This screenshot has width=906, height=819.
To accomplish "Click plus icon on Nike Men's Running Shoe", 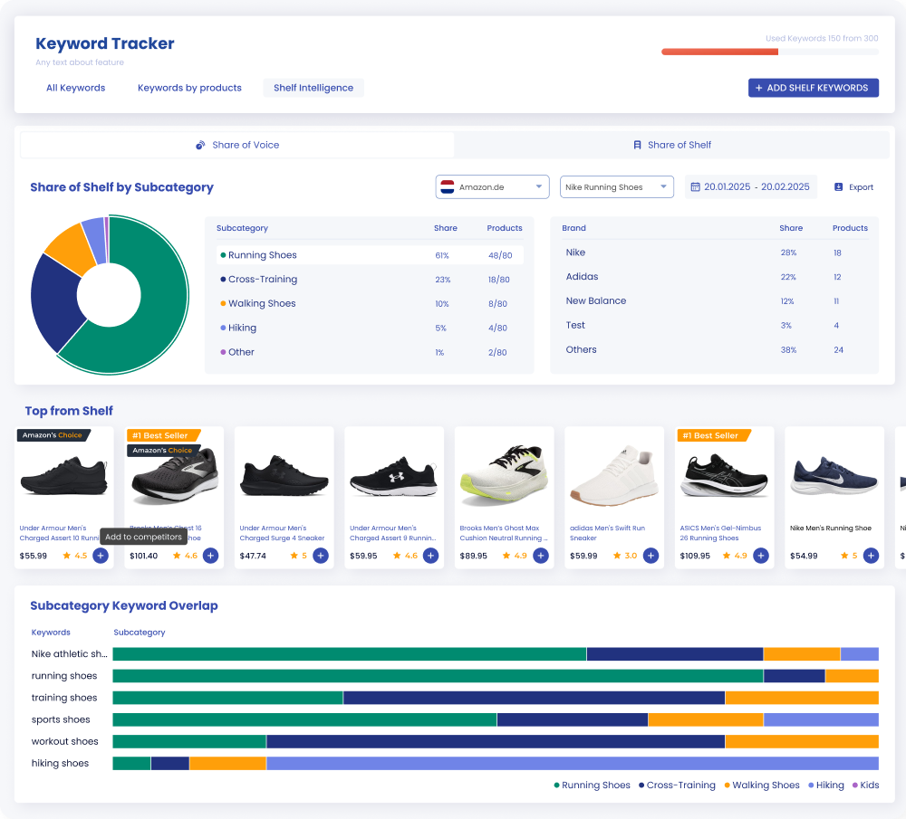I will [872, 556].
